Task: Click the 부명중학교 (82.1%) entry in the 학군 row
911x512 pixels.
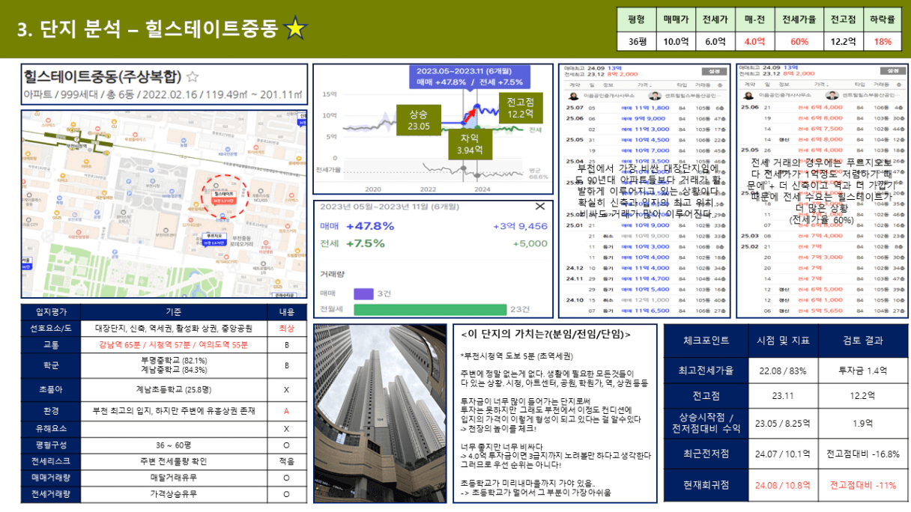Action: point(173,362)
